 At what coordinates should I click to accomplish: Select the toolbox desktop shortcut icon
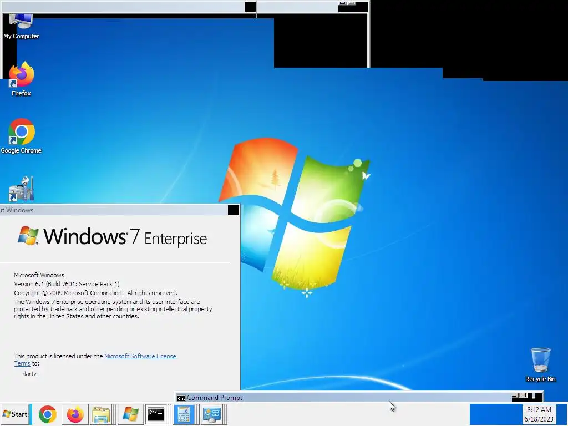21,189
